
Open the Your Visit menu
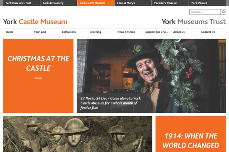[40, 32]
